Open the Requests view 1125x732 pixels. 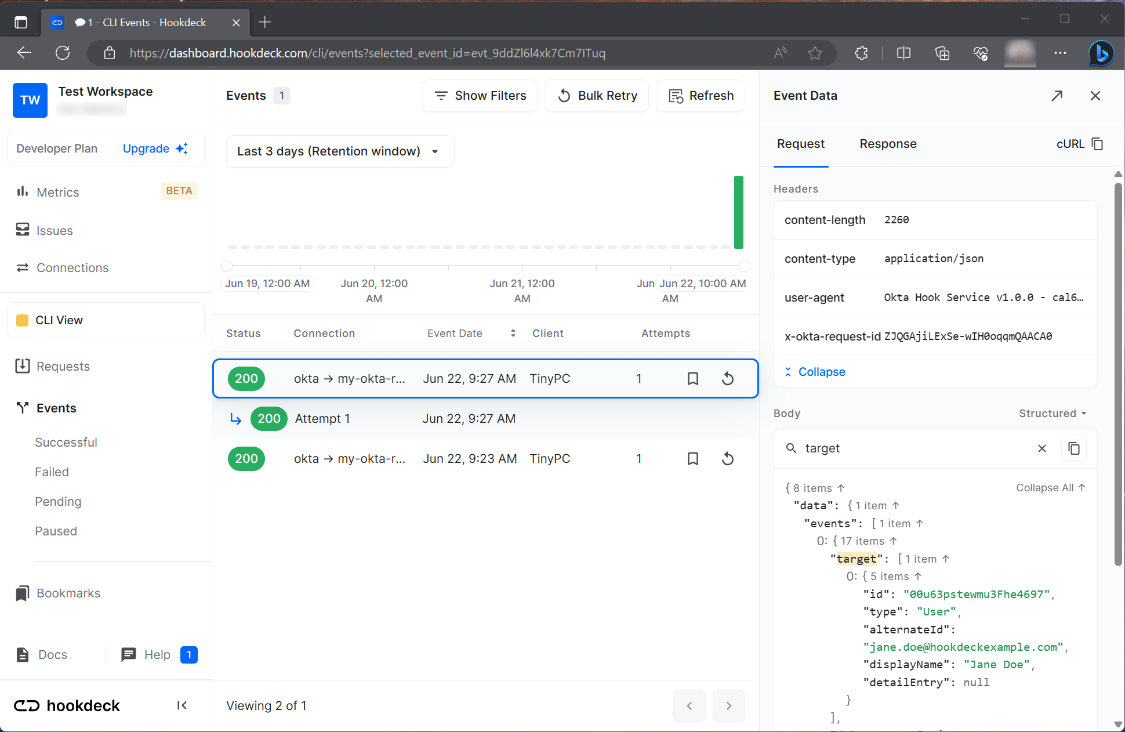pos(63,366)
